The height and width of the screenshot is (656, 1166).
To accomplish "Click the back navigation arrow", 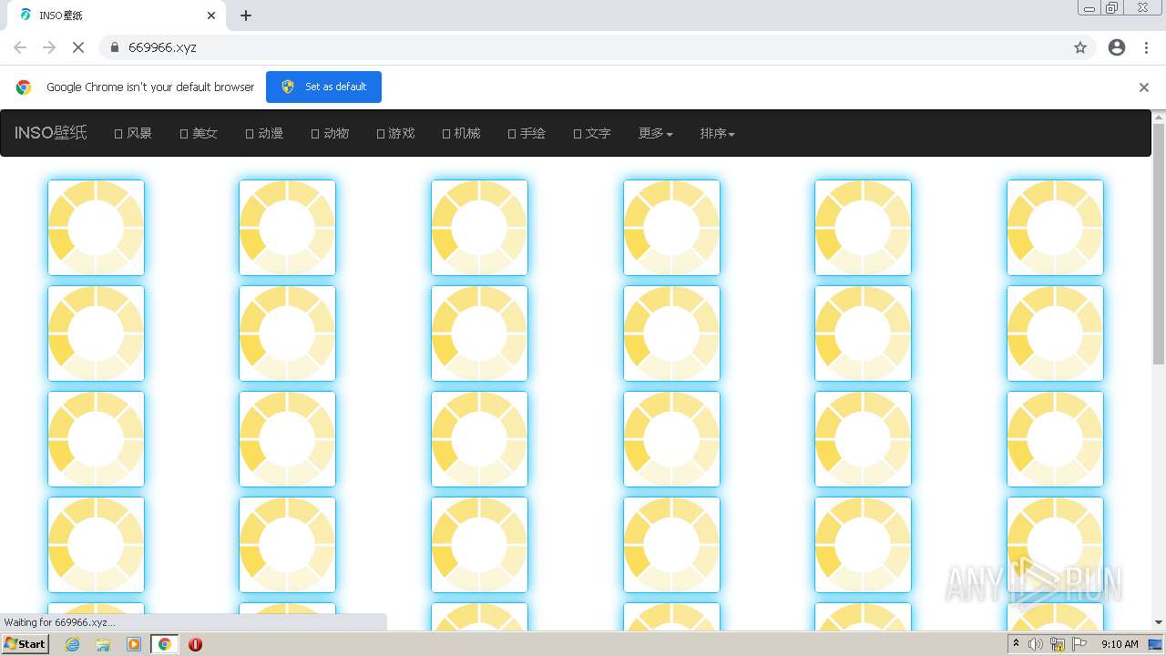I will click(20, 47).
